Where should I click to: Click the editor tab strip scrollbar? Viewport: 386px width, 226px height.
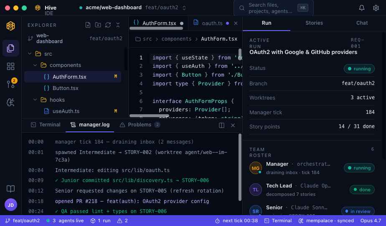coord(156,28)
